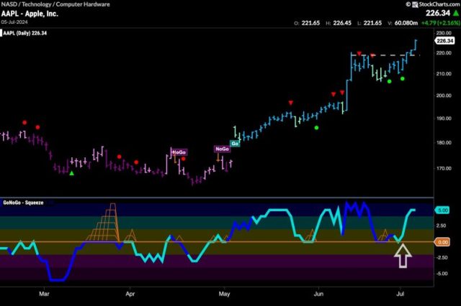Viewport: 461px width, 306px height.
Task: Click the 170.00 price axis label
Action: (x=444, y=169)
